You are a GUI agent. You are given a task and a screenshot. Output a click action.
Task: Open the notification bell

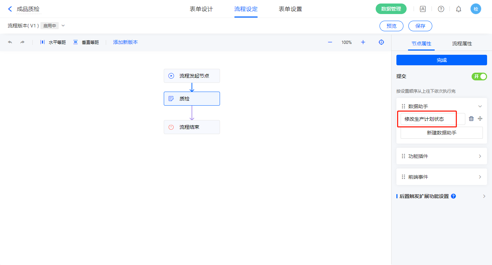[459, 9]
